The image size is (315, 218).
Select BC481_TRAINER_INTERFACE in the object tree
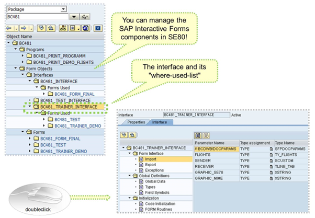tap(64, 107)
